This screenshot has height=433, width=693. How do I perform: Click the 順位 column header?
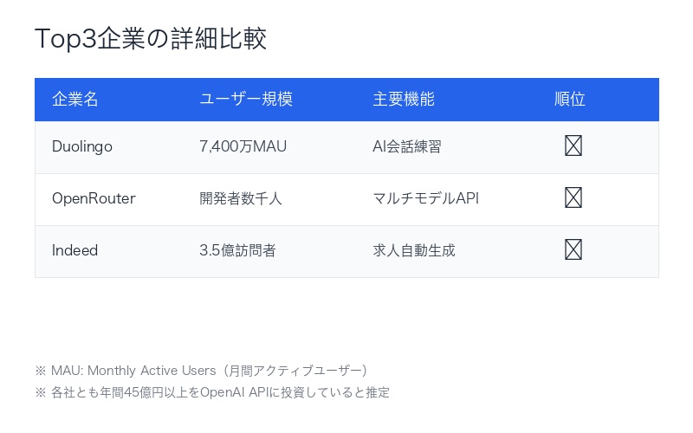[570, 100]
